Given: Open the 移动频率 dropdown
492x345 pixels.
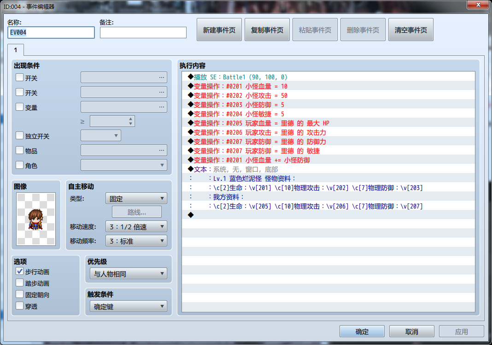Looking at the screenshot, I should tap(136, 241).
